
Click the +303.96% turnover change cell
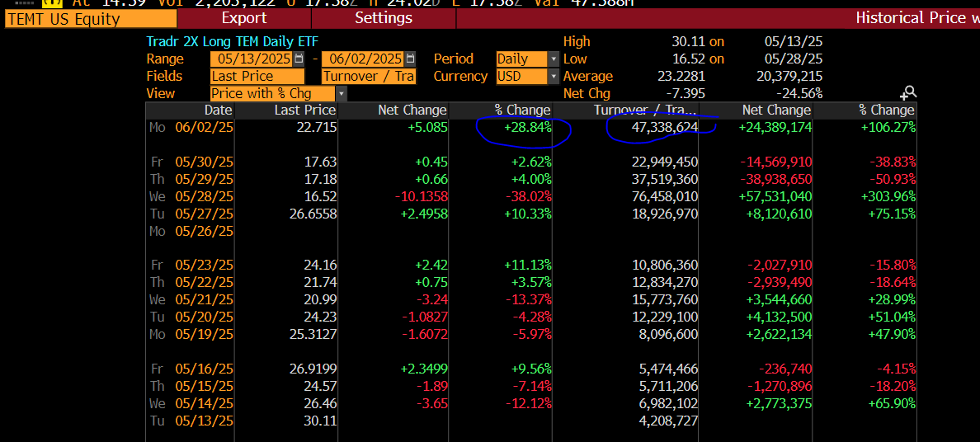888,196
